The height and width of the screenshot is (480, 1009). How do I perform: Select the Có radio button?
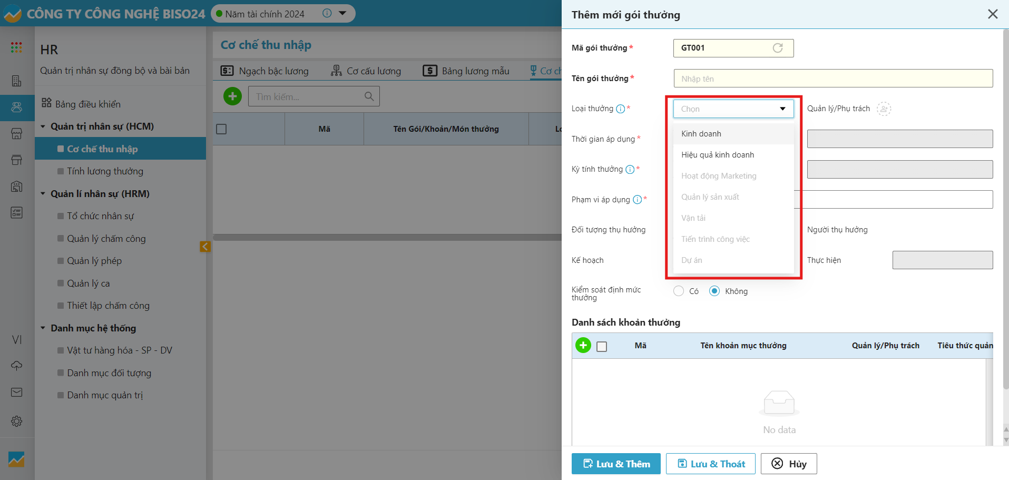(679, 291)
